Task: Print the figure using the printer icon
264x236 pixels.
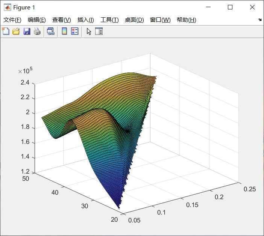Action: click(x=37, y=32)
